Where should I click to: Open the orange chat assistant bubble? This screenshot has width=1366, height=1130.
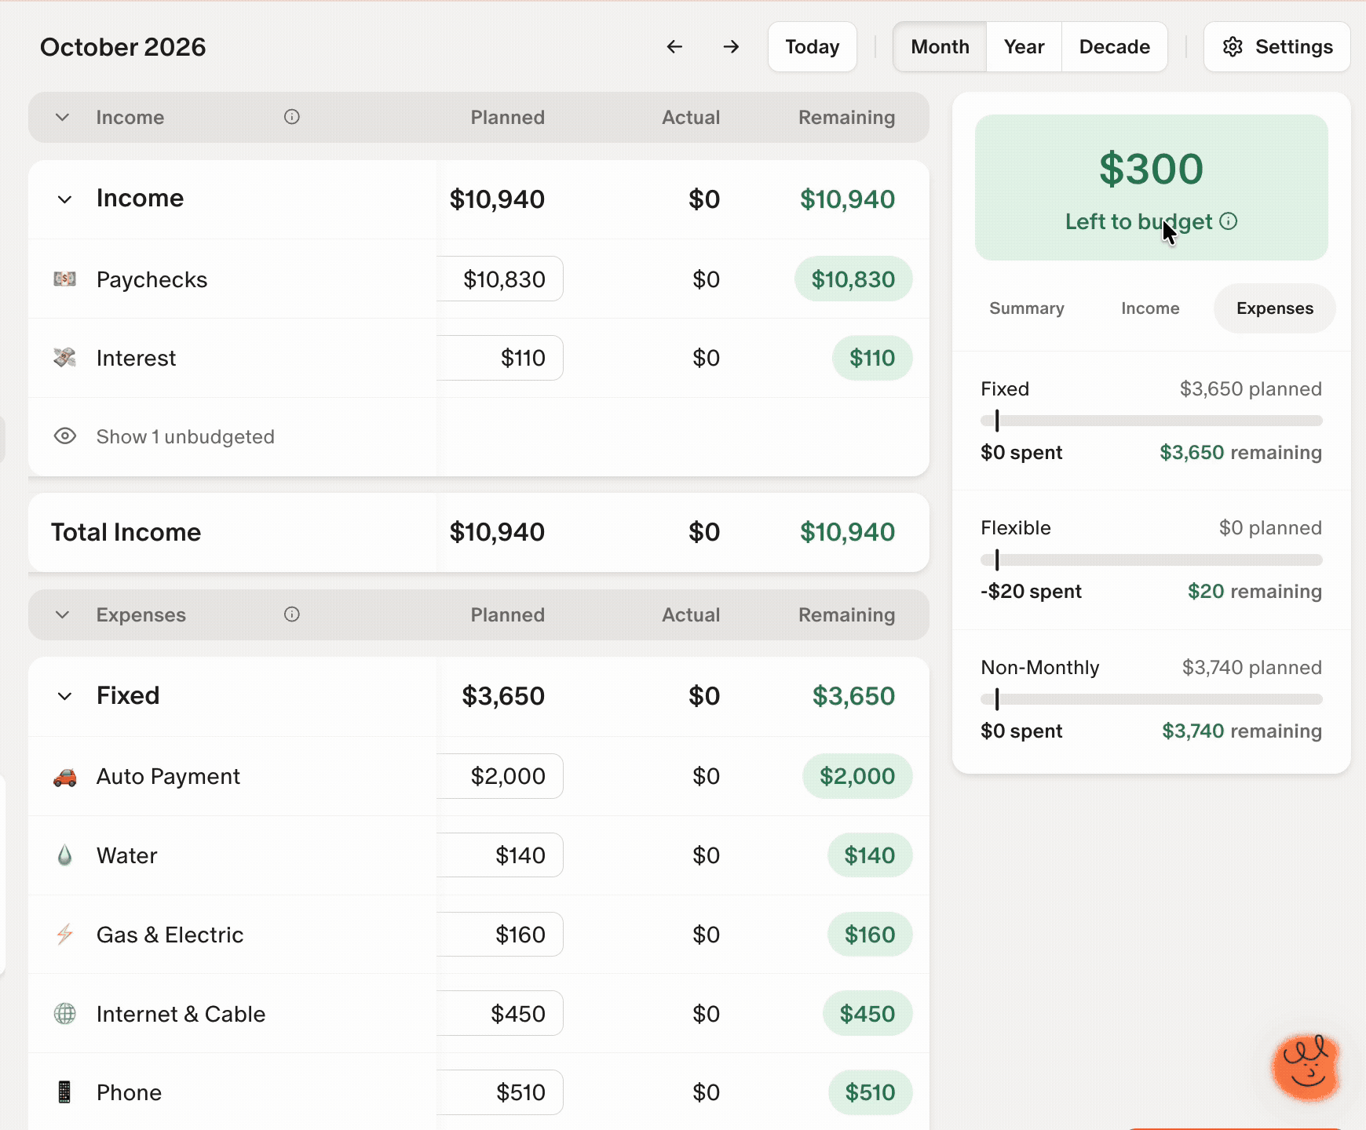click(1306, 1067)
